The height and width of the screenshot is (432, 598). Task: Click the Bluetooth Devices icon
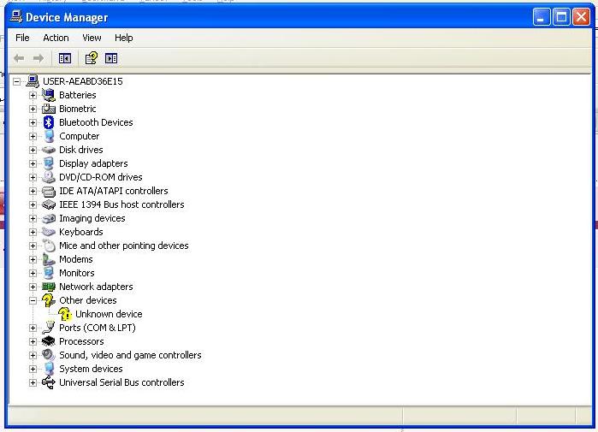pos(49,122)
